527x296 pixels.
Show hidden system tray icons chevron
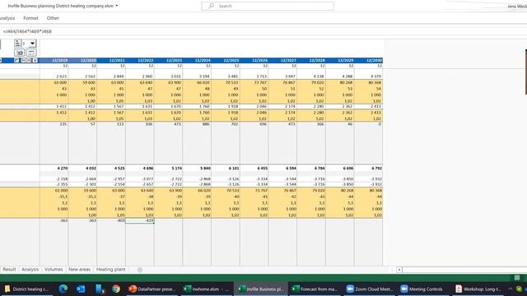click(x=511, y=289)
